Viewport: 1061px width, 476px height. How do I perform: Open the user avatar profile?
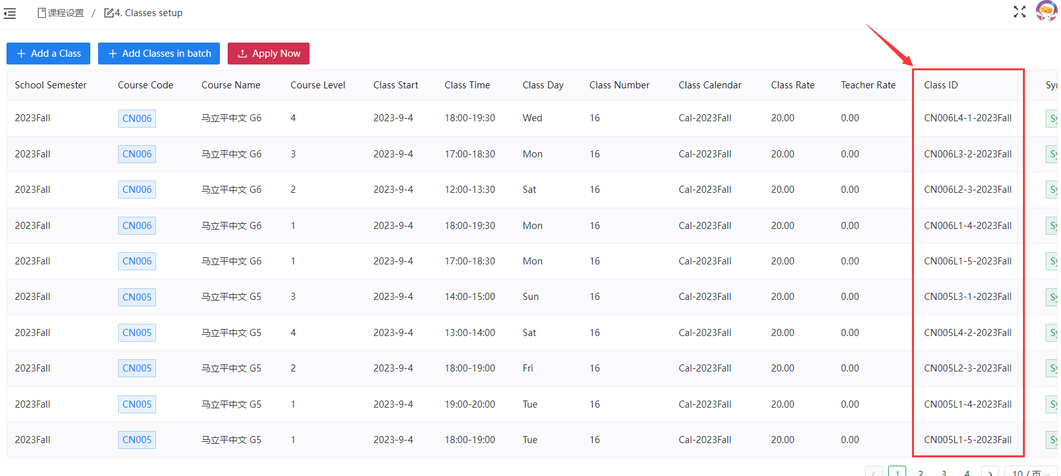coord(1046,11)
